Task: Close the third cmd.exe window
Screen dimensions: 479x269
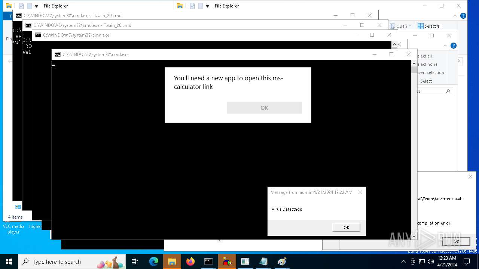Action: [389, 35]
